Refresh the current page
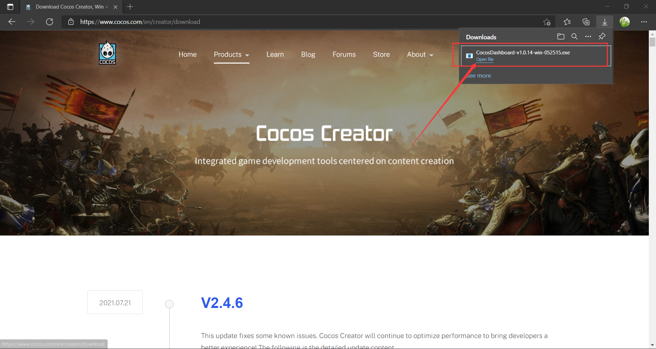Viewport: 656px width, 349px height. pyautogui.click(x=50, y=22)
